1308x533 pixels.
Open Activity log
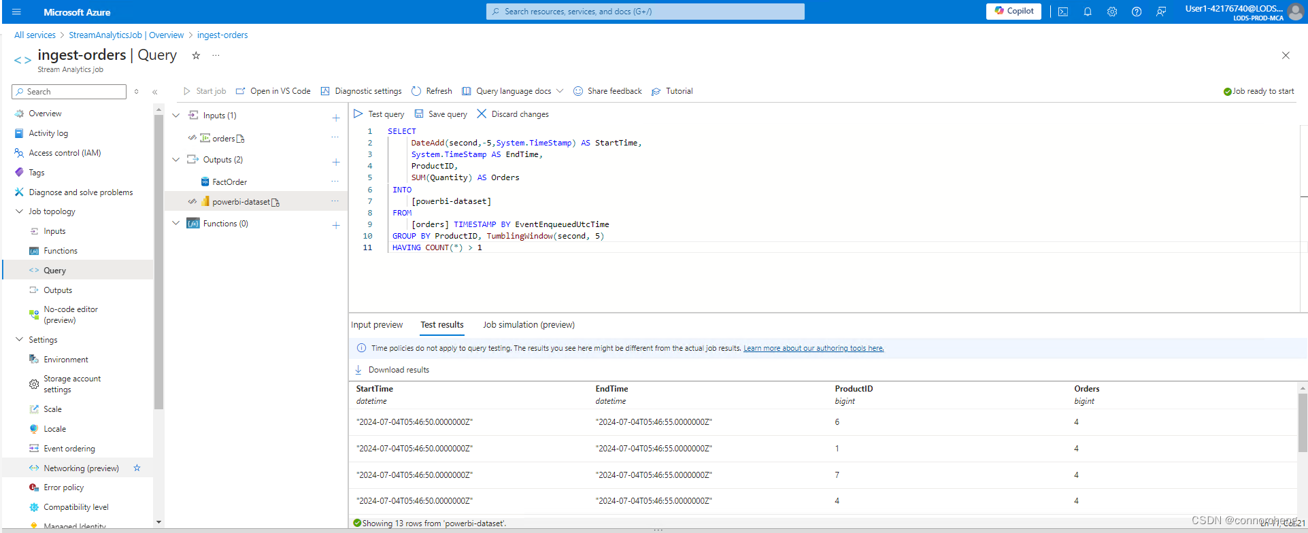48,133
